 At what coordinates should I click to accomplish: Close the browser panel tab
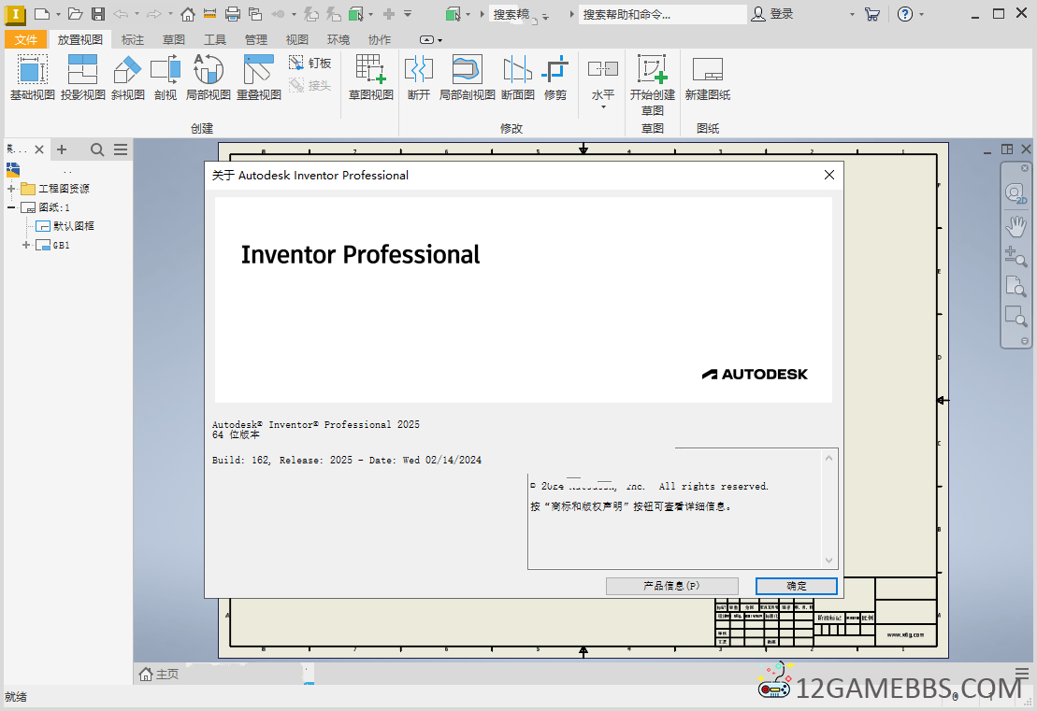pyautogui.click(x=39, y=150)
